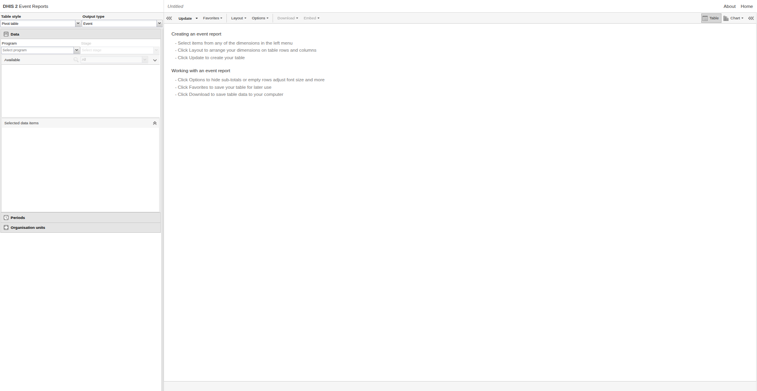Click the triple-chevron icon at far right of toolbar
The height and width of the screenshot is (391, 757).
tap(751, 18)
